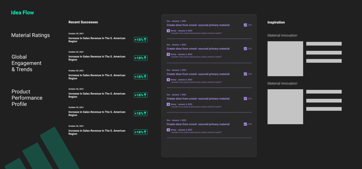
Task: Click the Inspiration heading
Action: (276, 22)
